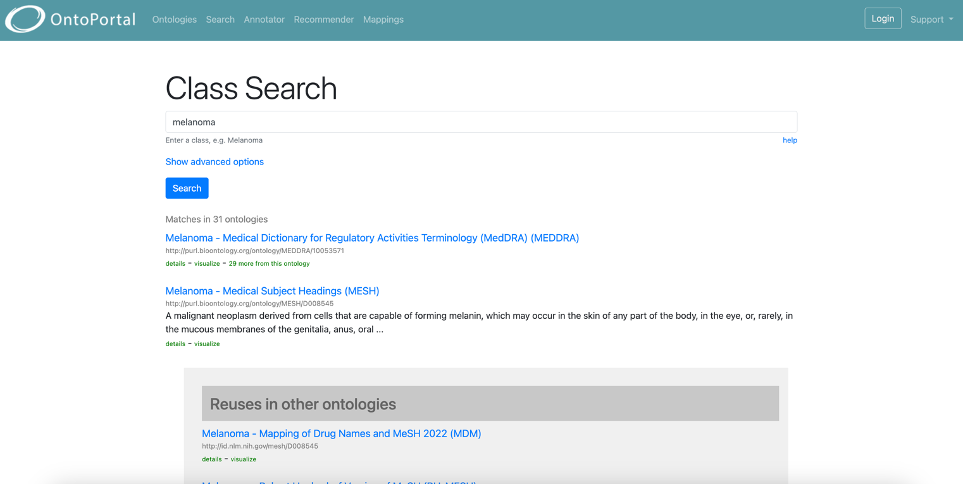Image resolution: width=963 pixels, height=484 pixels.
Task: View details for the MESH result
Action: 175,344
